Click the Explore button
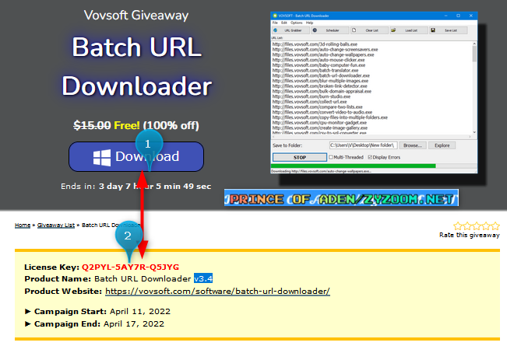Image resolution: width=507 pixels, height=346 pixels. pos(442,145)
